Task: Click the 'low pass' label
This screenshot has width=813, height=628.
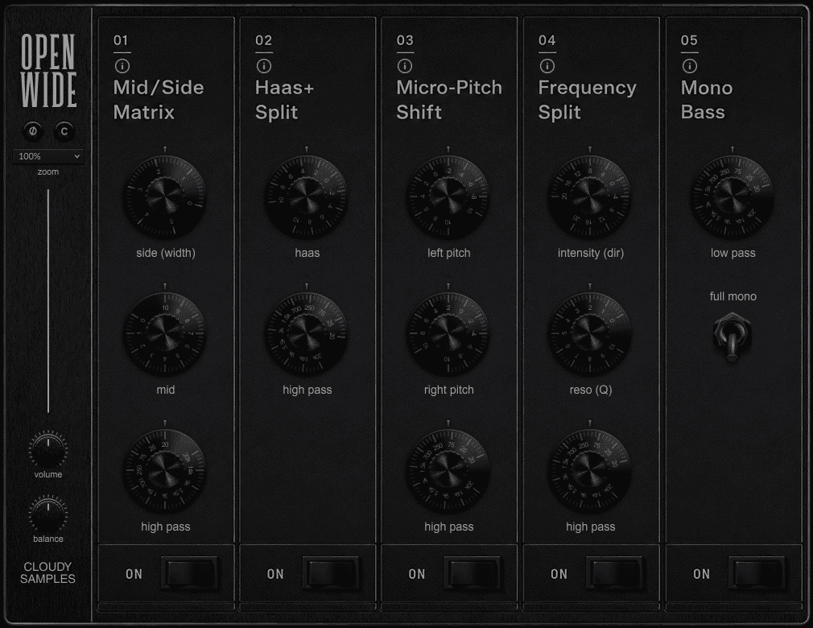Action: 733,253
